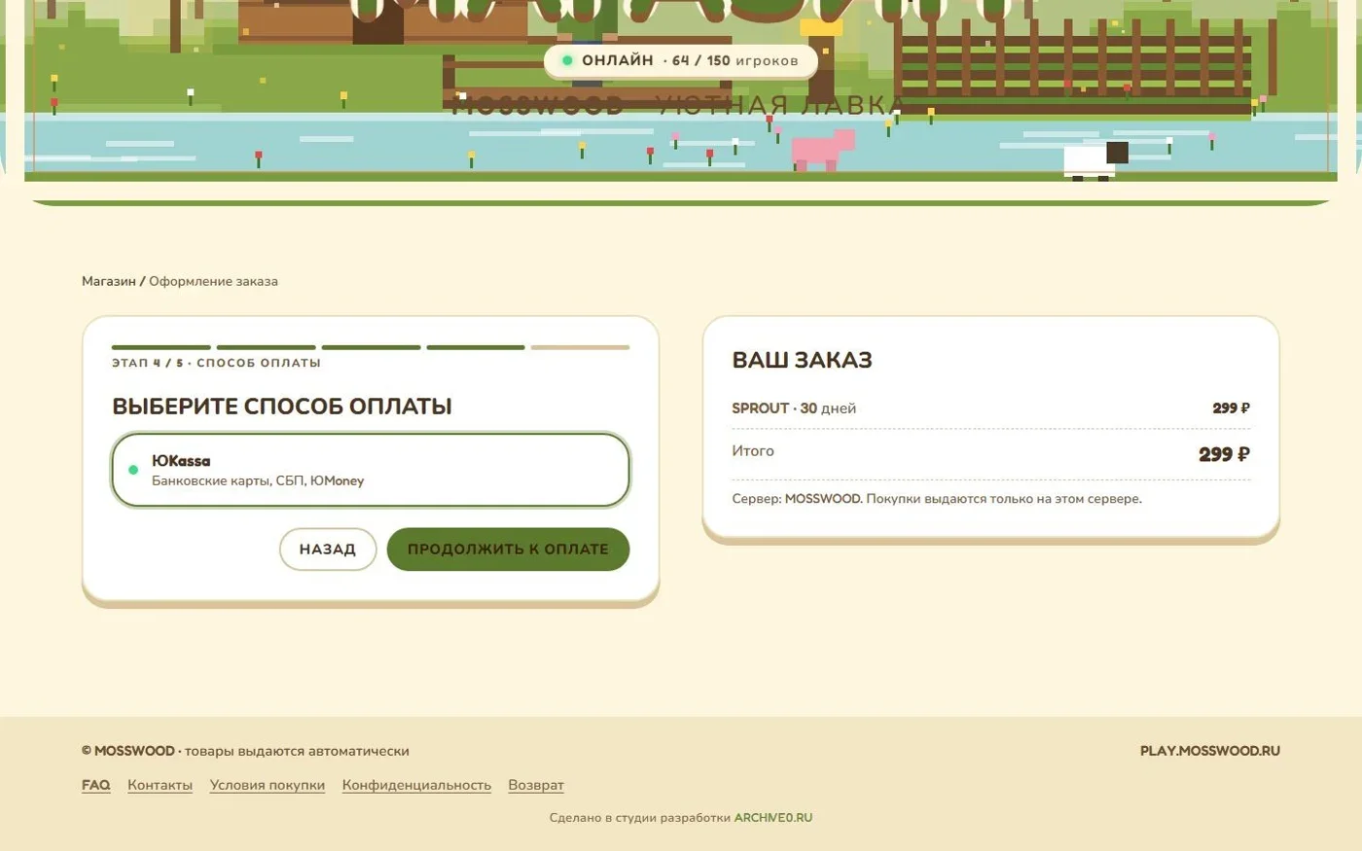1362x851 pixels.
Task: Click the Оформление заказа breadcrumb text
Action: [x=213, y=281]
